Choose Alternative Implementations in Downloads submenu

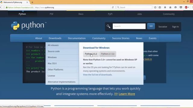62,82
